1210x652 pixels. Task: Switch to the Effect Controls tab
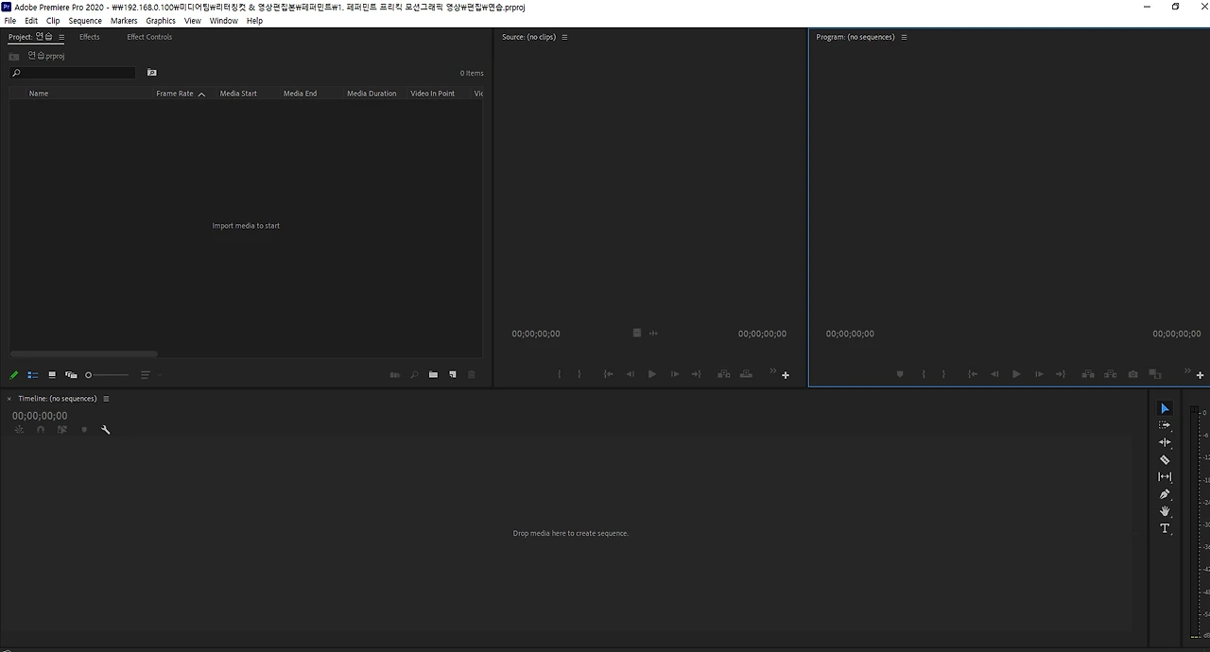(149, 37)
